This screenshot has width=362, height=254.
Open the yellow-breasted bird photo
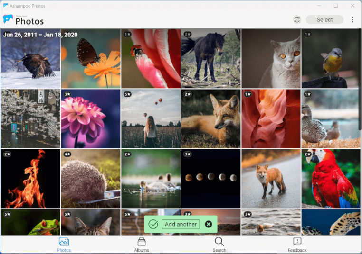(330, 59)
